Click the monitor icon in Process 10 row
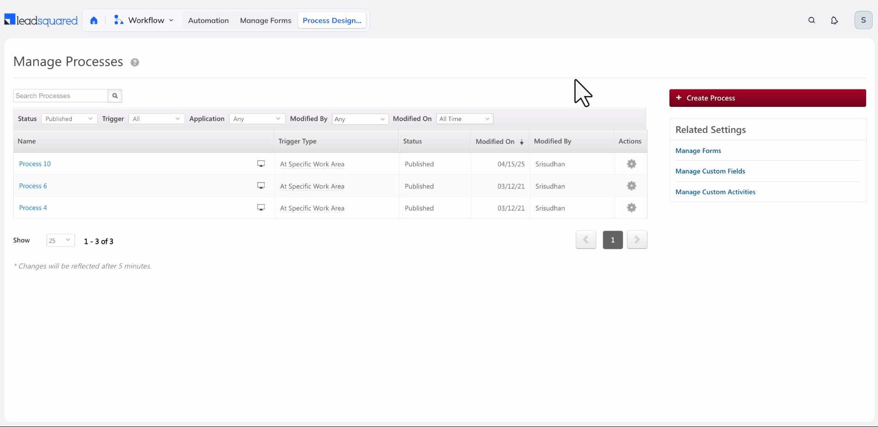The width and height of the screenshot is (878, 427). pyautogui.click(x=261, y=164)
